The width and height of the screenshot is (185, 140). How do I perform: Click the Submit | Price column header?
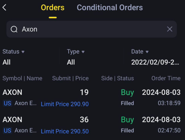[x=70, y=78]
